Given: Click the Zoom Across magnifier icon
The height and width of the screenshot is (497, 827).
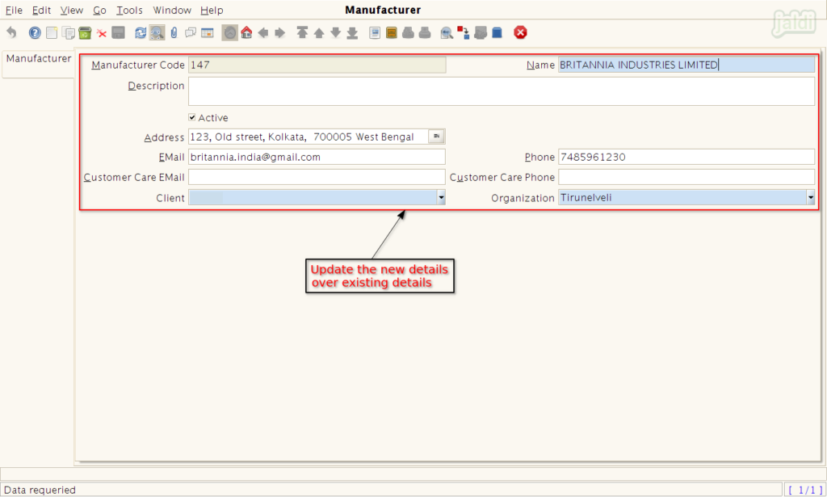Looking at the screenshot, I should coord(447,32).
